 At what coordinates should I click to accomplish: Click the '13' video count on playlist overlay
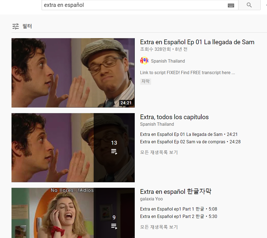pos(114,143)
